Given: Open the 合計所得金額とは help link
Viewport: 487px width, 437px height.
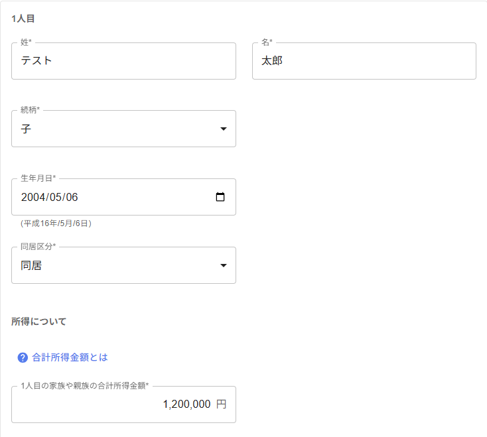Looking at the screenshot, I should click(x=70, y=357).
